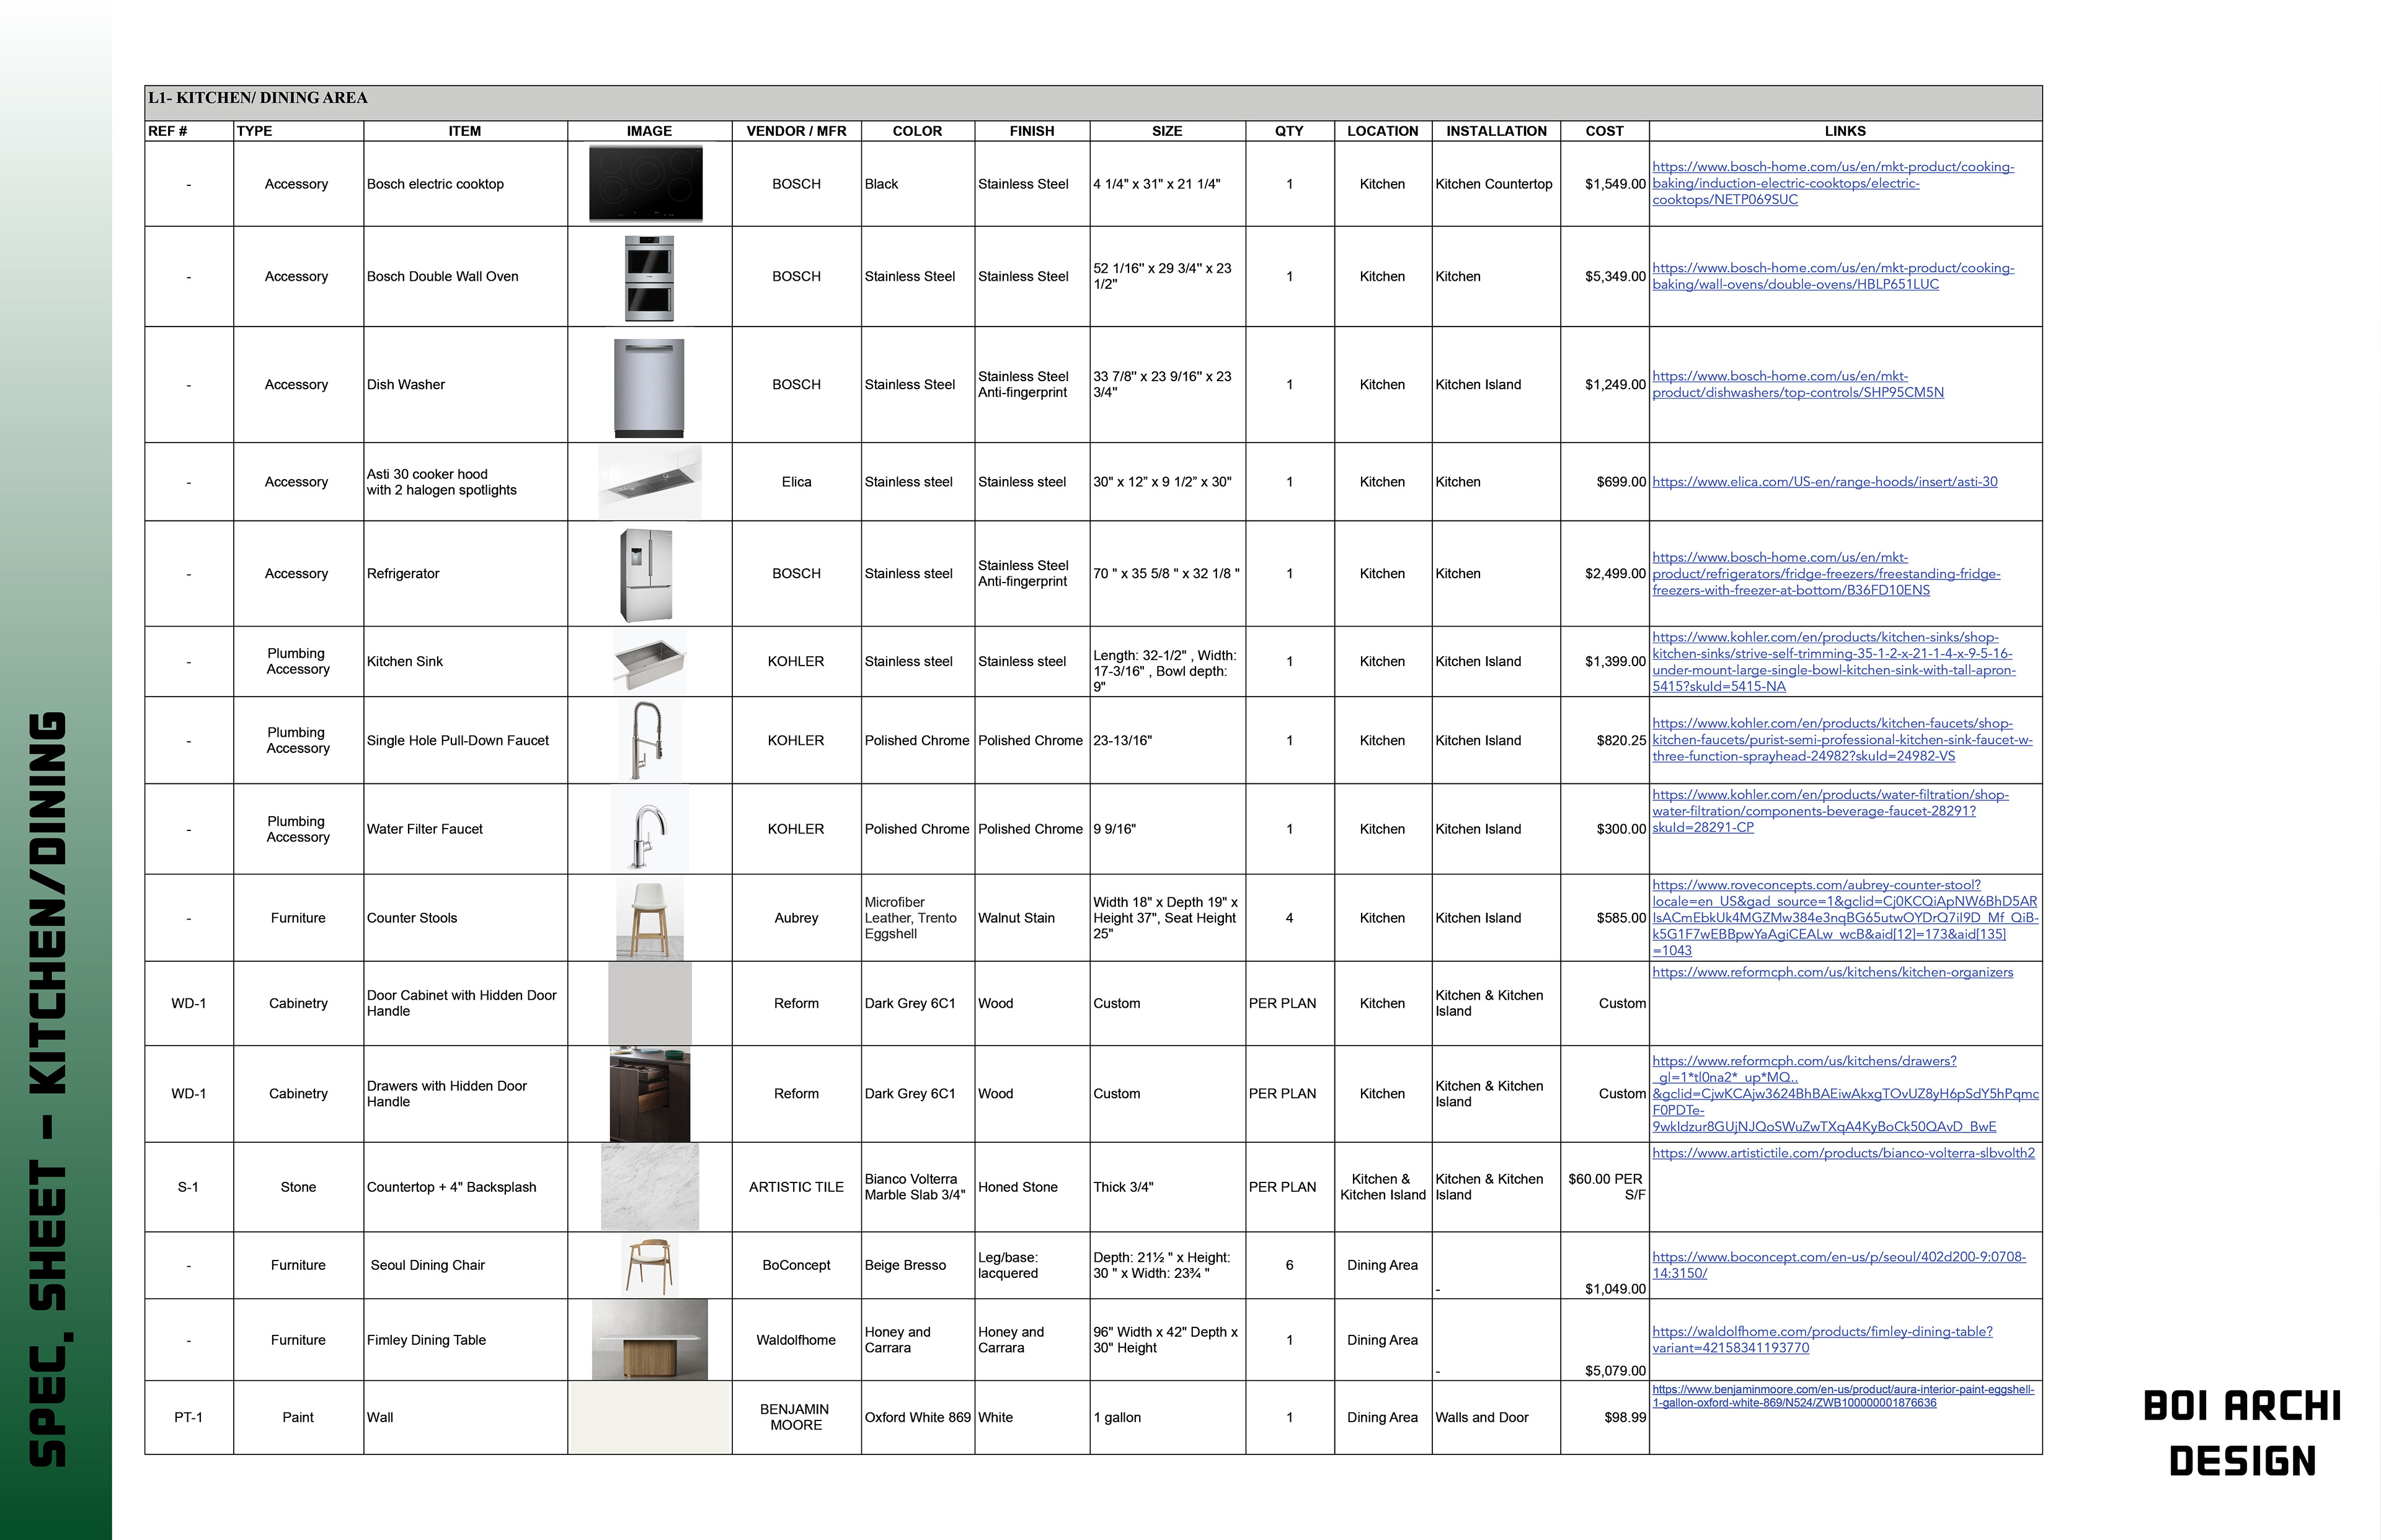
Task: Open the Kohler water filtration faucet link
Action: click(x=1830, y=811)
